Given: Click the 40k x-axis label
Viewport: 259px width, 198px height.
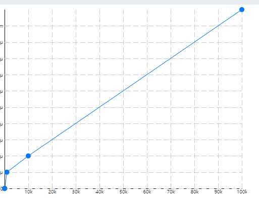Looking at the screenshot, I should click(100, 192).
